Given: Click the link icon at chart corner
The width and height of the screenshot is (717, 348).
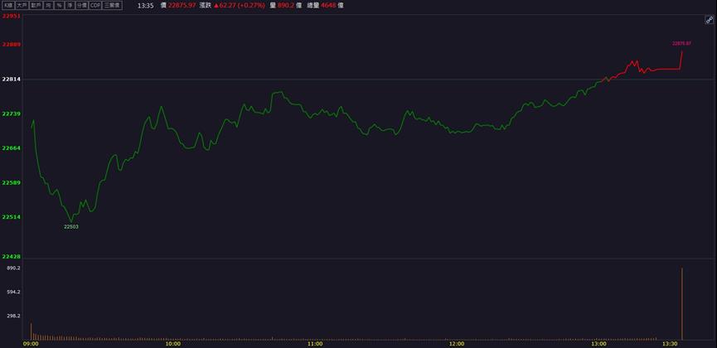Looking at the screenshot, I should 710,20.
